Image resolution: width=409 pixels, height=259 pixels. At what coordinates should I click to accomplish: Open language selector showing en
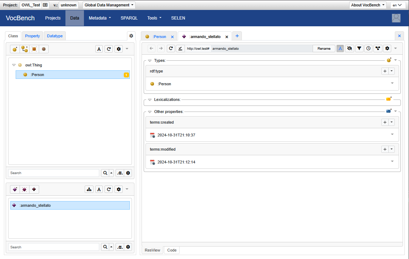[398, 5]
